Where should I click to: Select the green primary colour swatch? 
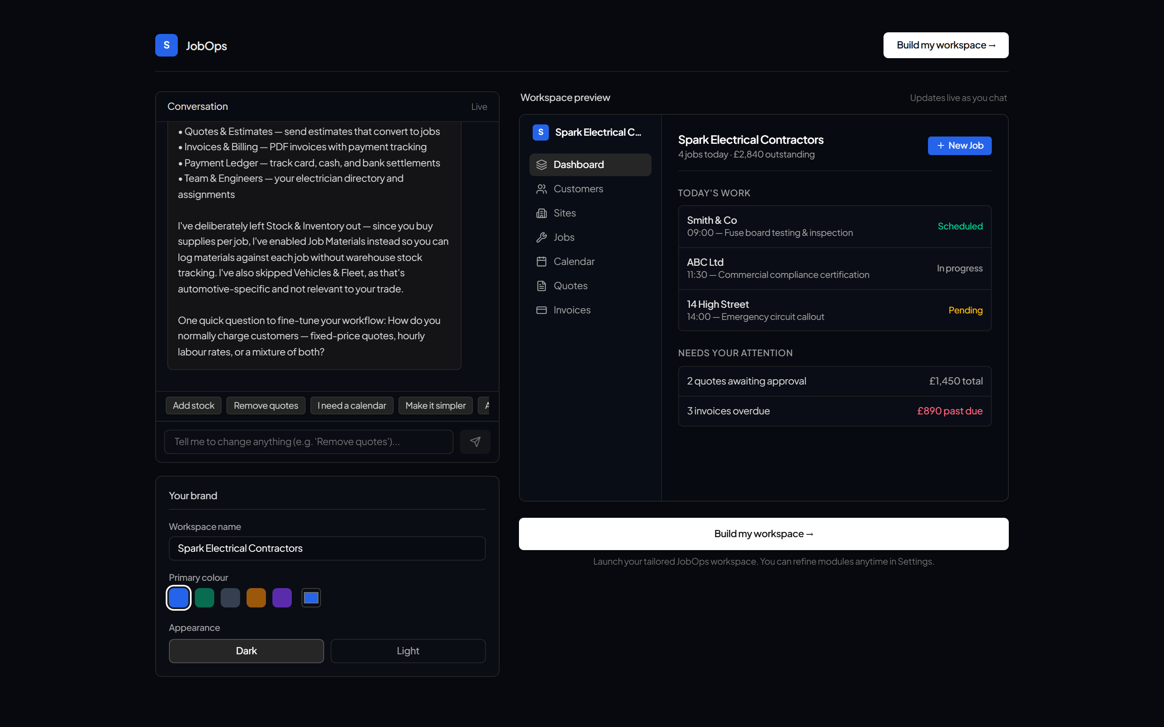[205, 598]
